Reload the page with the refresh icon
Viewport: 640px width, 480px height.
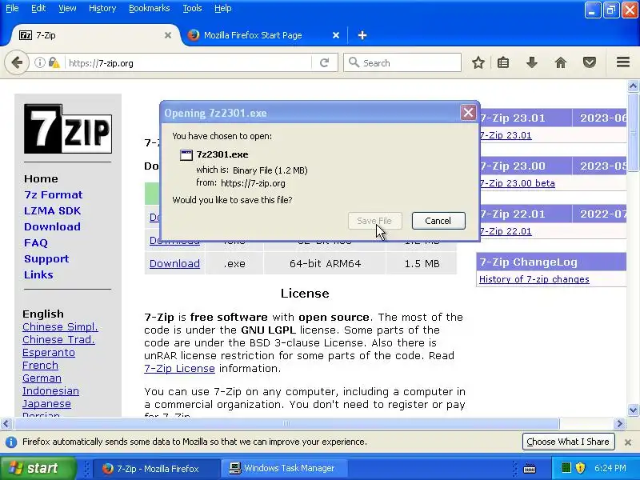(325, 63)
